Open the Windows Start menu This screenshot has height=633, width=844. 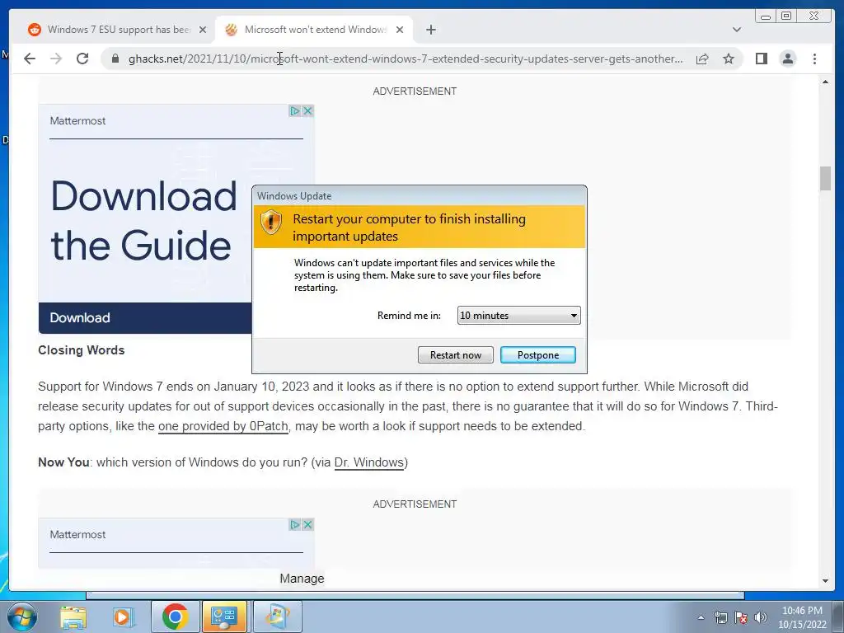coord(22,617)
